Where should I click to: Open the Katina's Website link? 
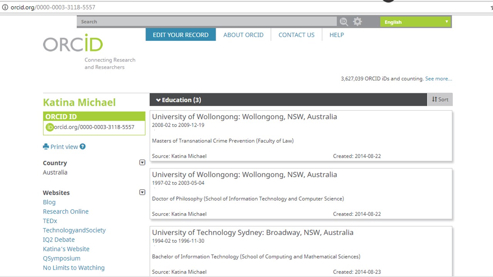click(x=66, y=249)
